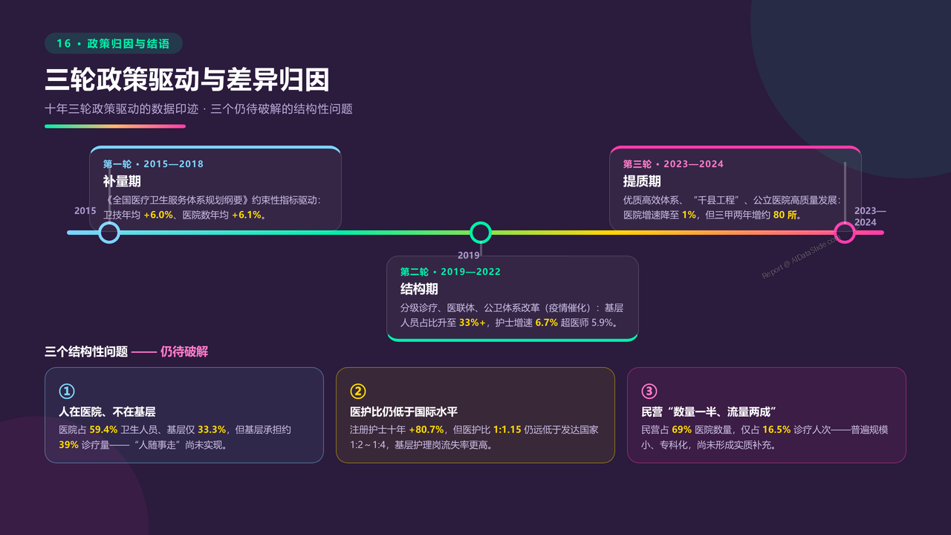Viewport: 951px width, 535px height.
Task: Click the slide title '三轮政策驱动与差异归因'
Action: (187, 80)
